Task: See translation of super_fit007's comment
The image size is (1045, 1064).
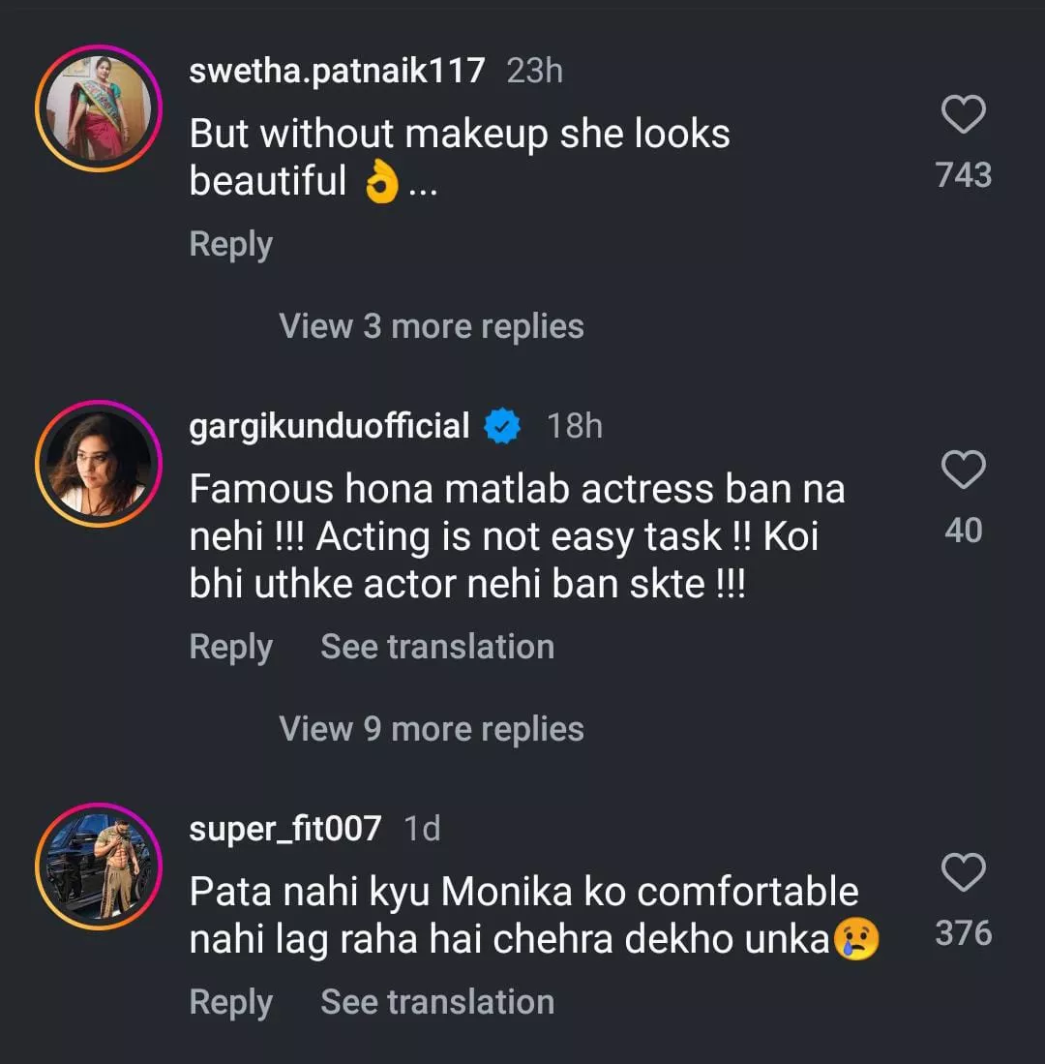Action: [x=437, y=1002]
